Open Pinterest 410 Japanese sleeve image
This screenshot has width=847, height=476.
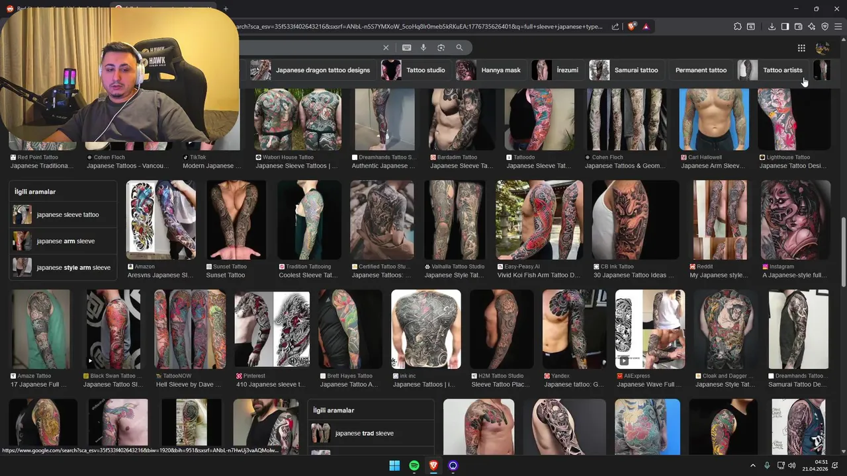pyautogui.click(x=272, y=329)
